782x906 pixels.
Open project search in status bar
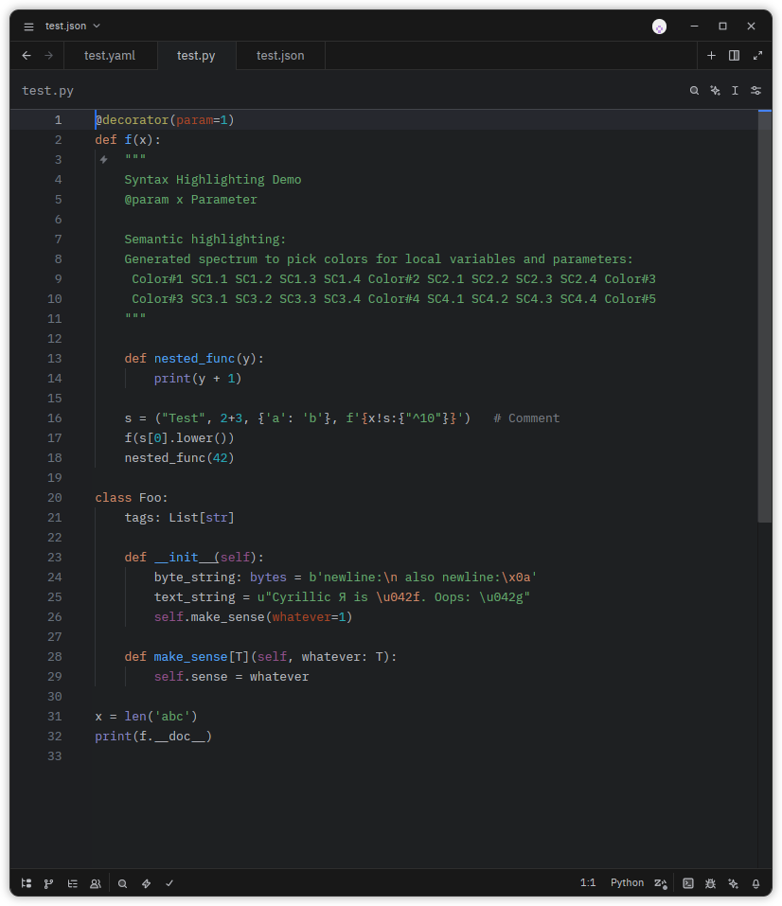point(122,883)
